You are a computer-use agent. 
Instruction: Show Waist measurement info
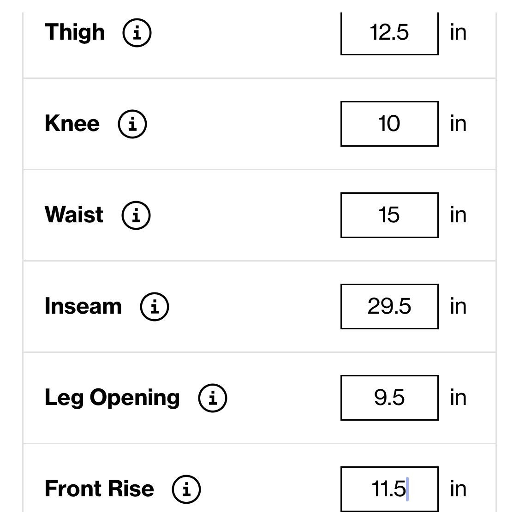click(x=136, y=215)
